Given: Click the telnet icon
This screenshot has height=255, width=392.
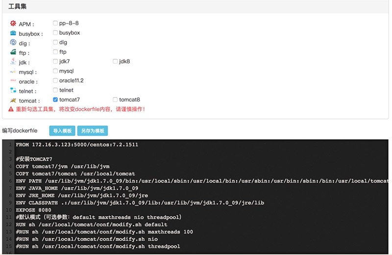Looking at the screenshot, I should pos(13,90).
